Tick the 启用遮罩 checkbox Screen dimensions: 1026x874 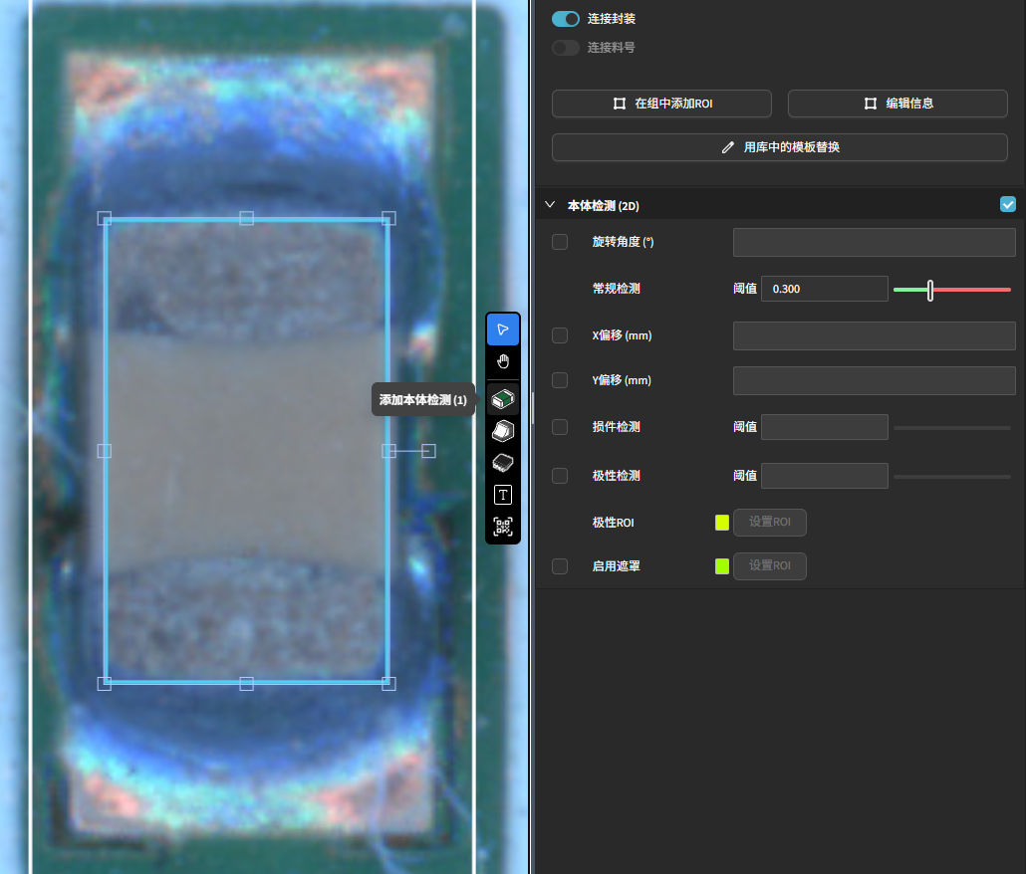pyautogui.click(x=560, y=566)
